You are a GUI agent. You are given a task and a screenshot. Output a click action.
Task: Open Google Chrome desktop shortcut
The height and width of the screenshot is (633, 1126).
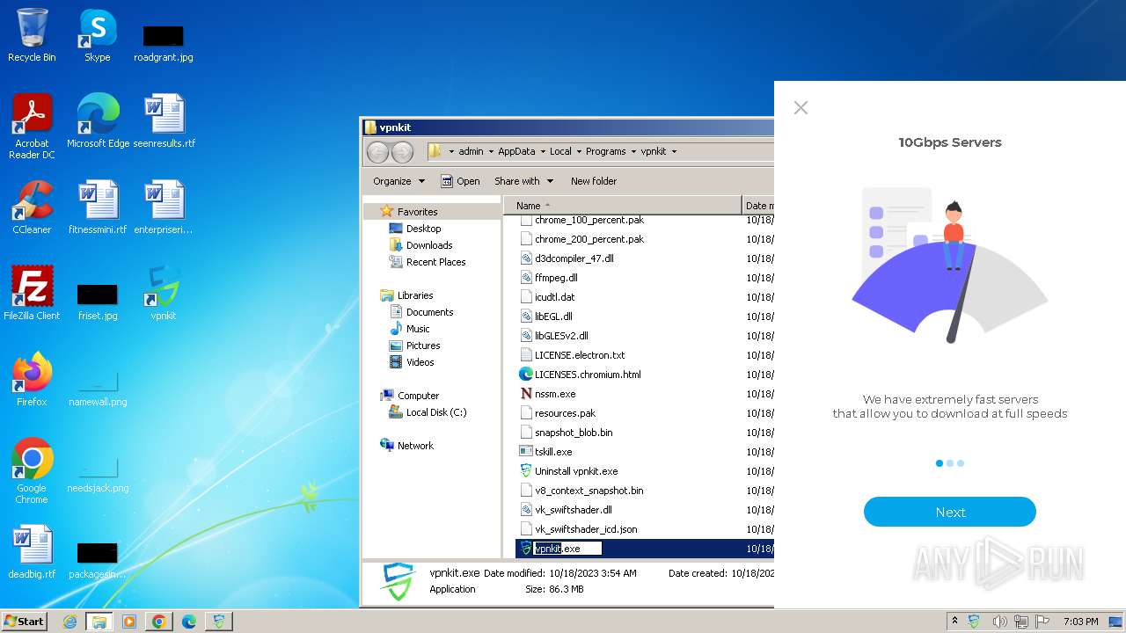coord(32,470)
